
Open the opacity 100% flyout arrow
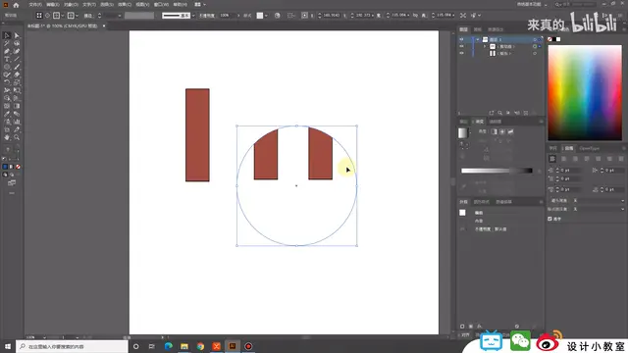238,16
